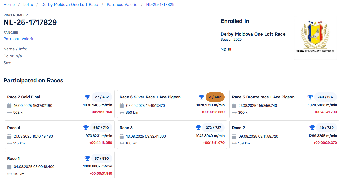Viewport: 341px width, 178px height.
Task: Click the distance arrows icon on Race 1 card
Action: click(x=9, y=174)
